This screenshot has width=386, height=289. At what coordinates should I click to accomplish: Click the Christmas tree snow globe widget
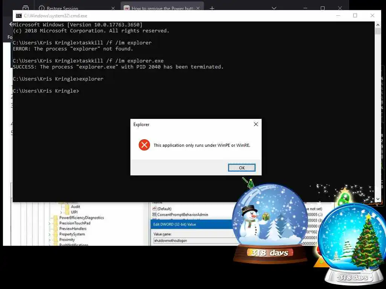click(352, 243)
